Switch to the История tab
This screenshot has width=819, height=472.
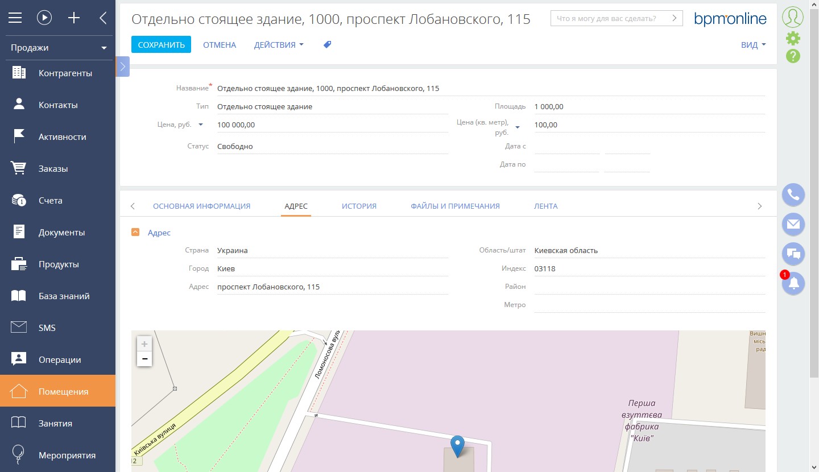point(359,206)
